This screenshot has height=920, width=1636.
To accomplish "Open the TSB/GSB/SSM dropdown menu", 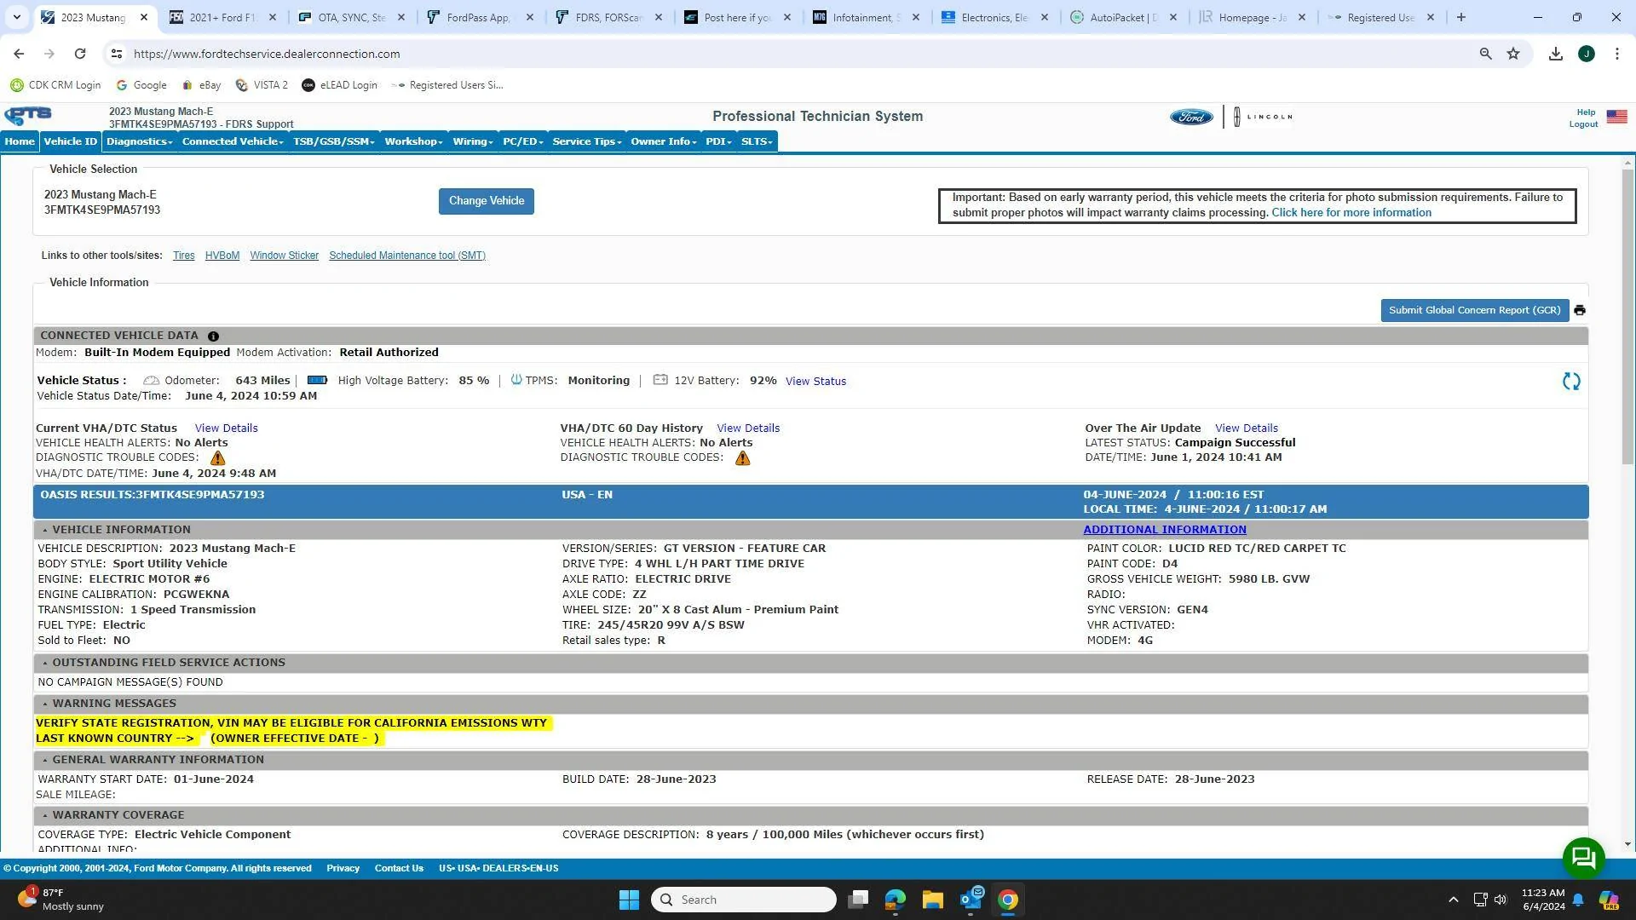I will (x=334, y=141).
